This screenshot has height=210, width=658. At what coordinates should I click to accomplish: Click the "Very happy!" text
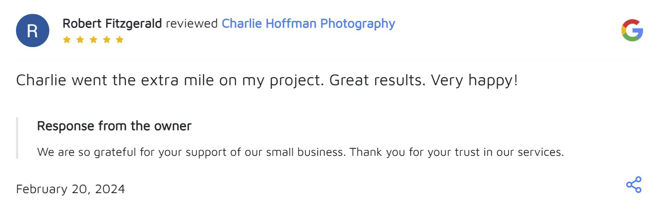click(475, 81)
